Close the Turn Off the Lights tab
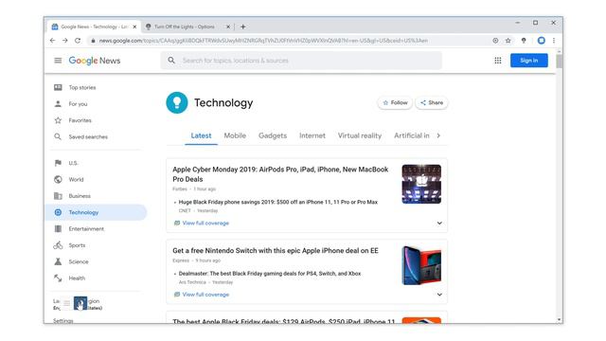Screen dimensions: 606x341 click(228, 27)
